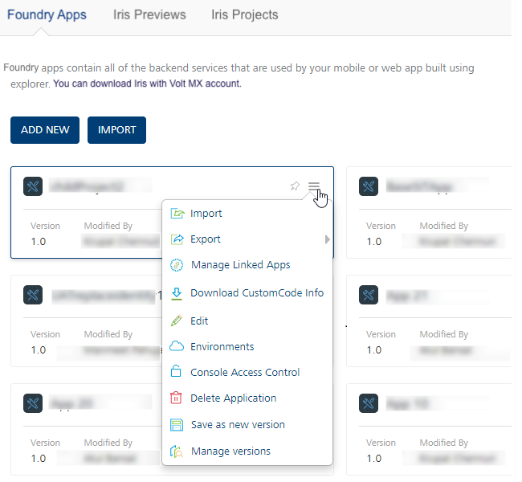Click the cloud Environments icon

pos(177,347)
